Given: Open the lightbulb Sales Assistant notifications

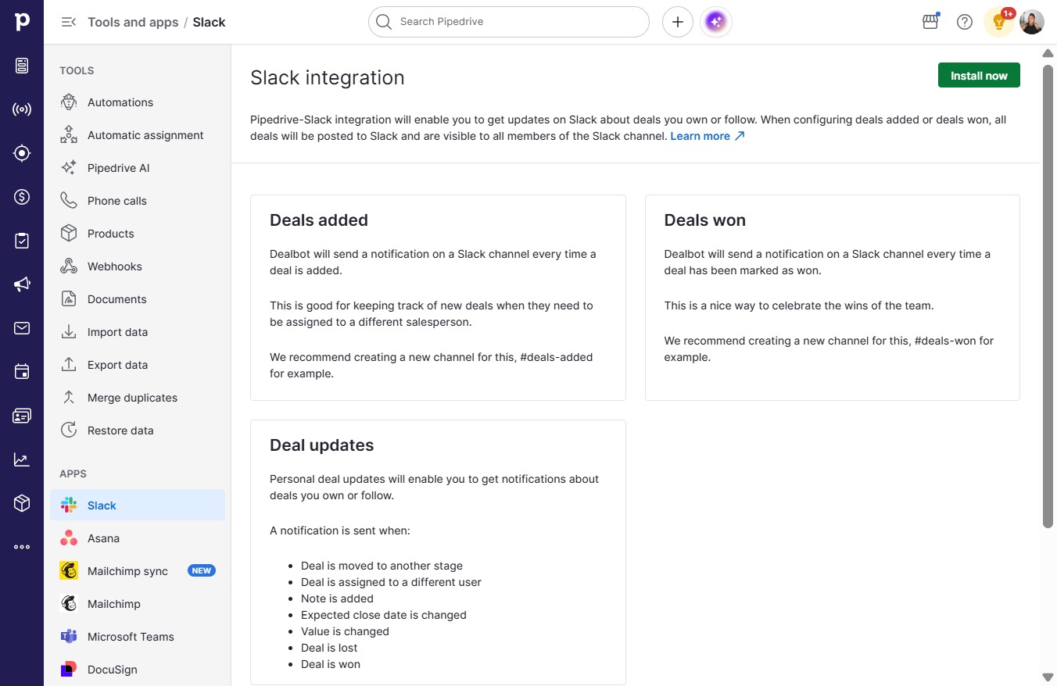Looking at the screenshot, I should [x=999, y=22].
